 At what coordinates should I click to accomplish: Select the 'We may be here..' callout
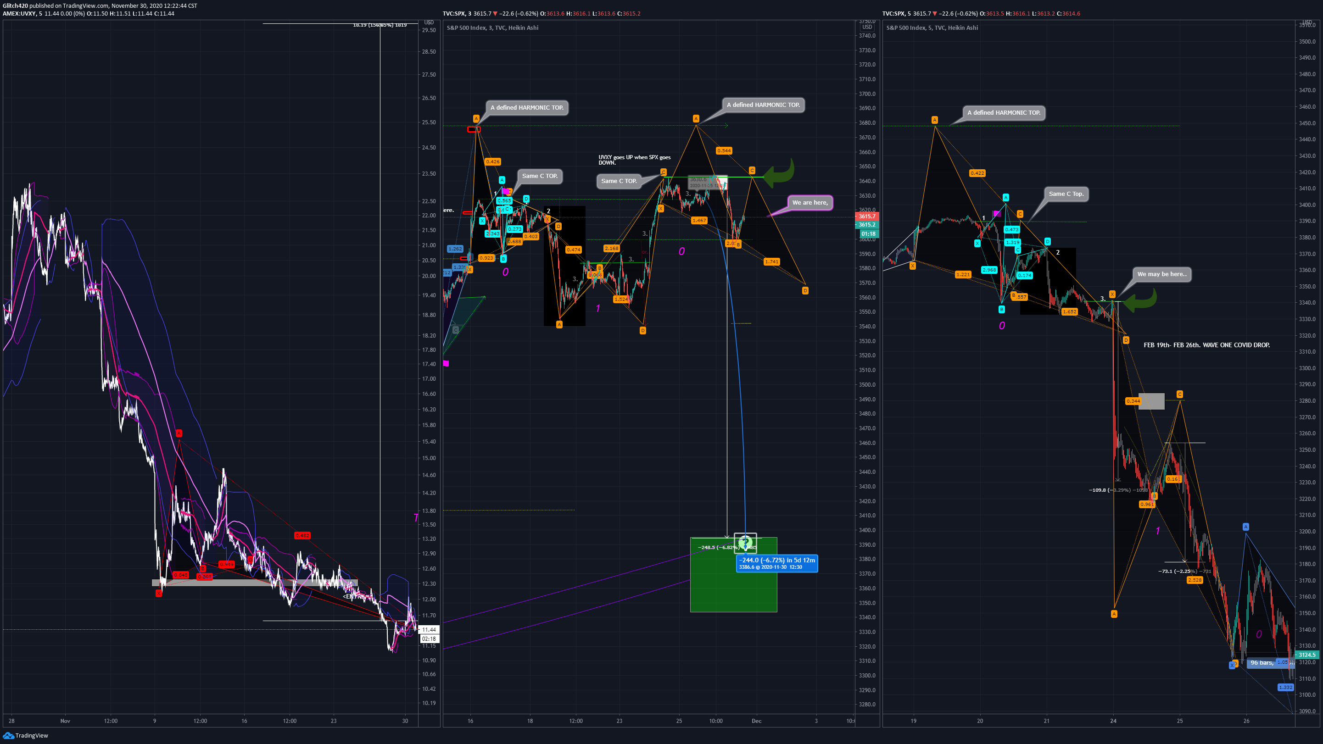(x=1162, y=274)
